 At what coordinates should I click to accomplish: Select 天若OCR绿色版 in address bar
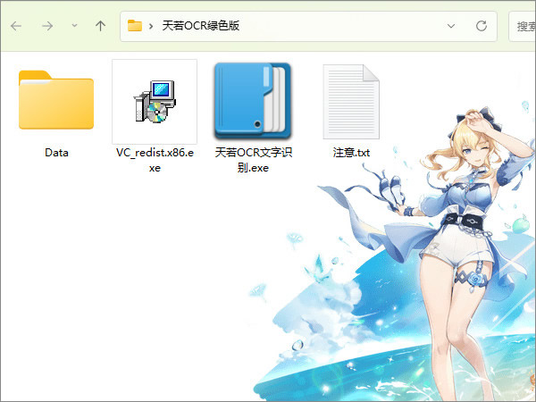pos(201,26)
